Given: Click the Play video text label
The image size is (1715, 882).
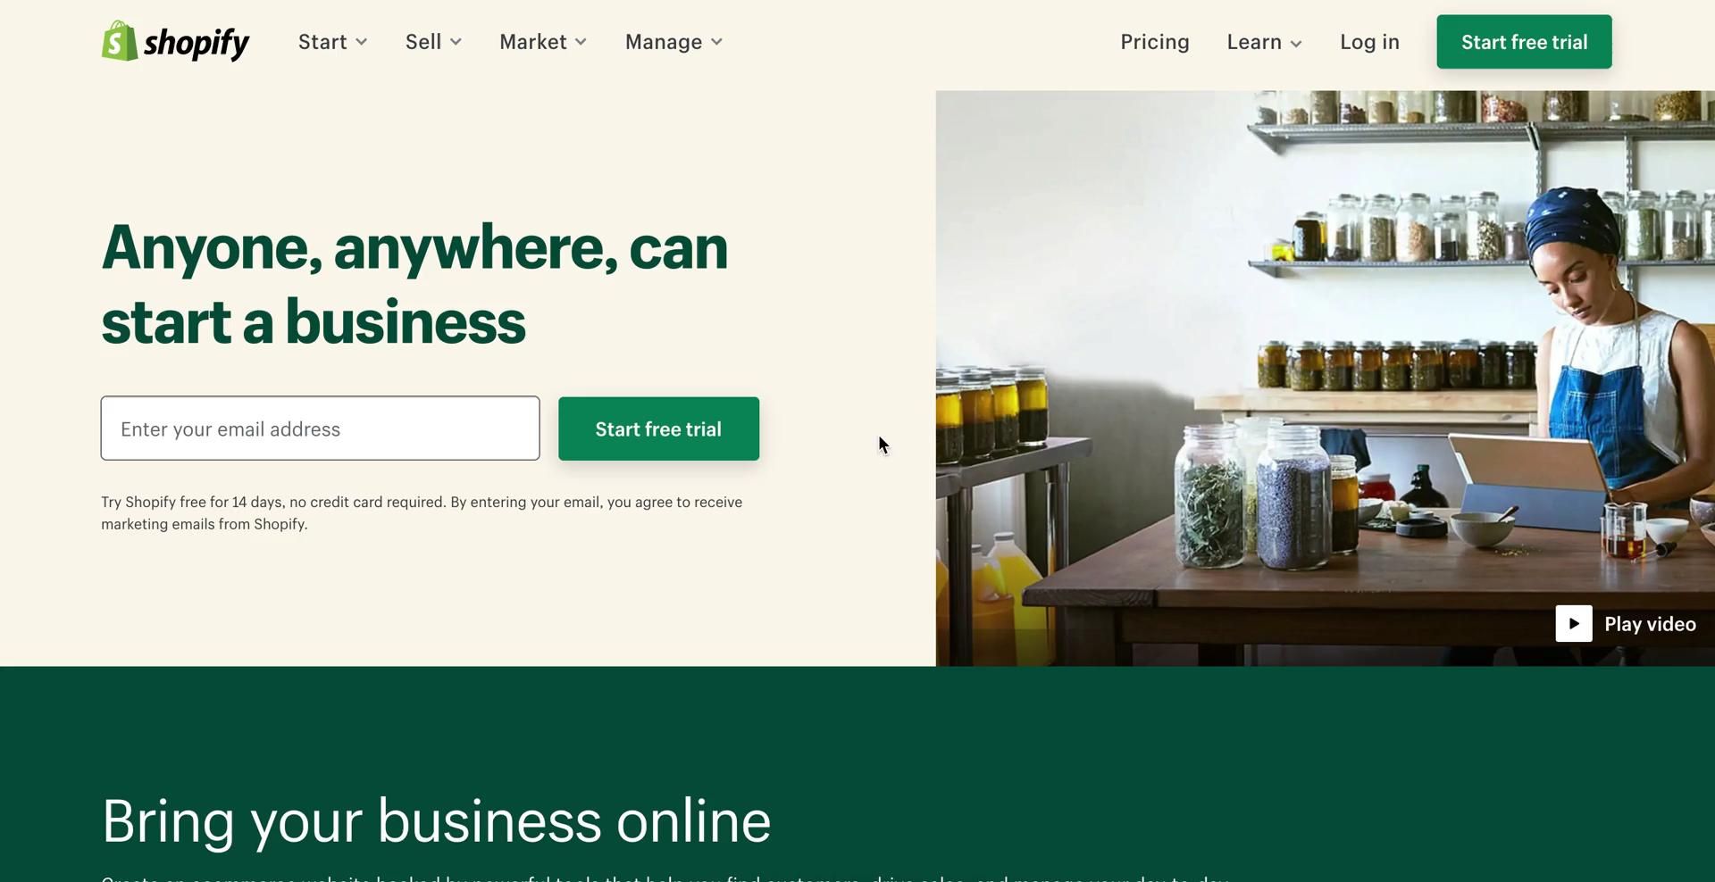Looking at the screenshot, I should (1650, 624).
